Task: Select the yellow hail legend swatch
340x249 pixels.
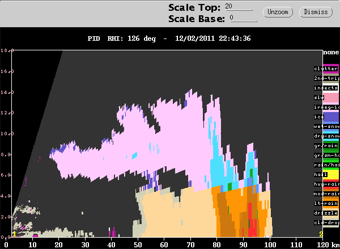Action: click(331, 174)
